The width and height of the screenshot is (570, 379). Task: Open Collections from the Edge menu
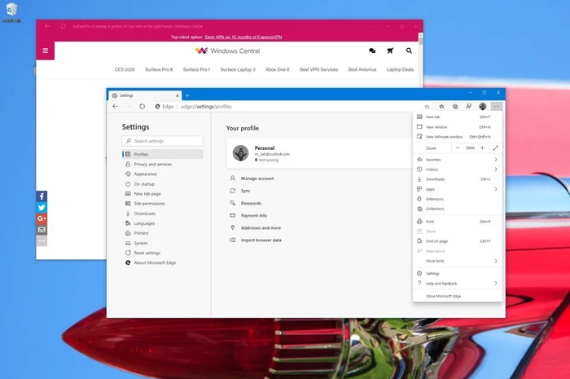coord(458,209)
